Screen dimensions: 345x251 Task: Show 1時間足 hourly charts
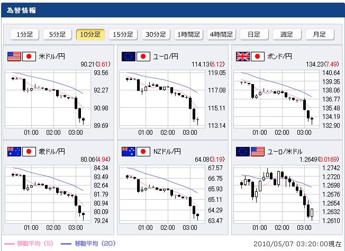[x=189, y=34]
